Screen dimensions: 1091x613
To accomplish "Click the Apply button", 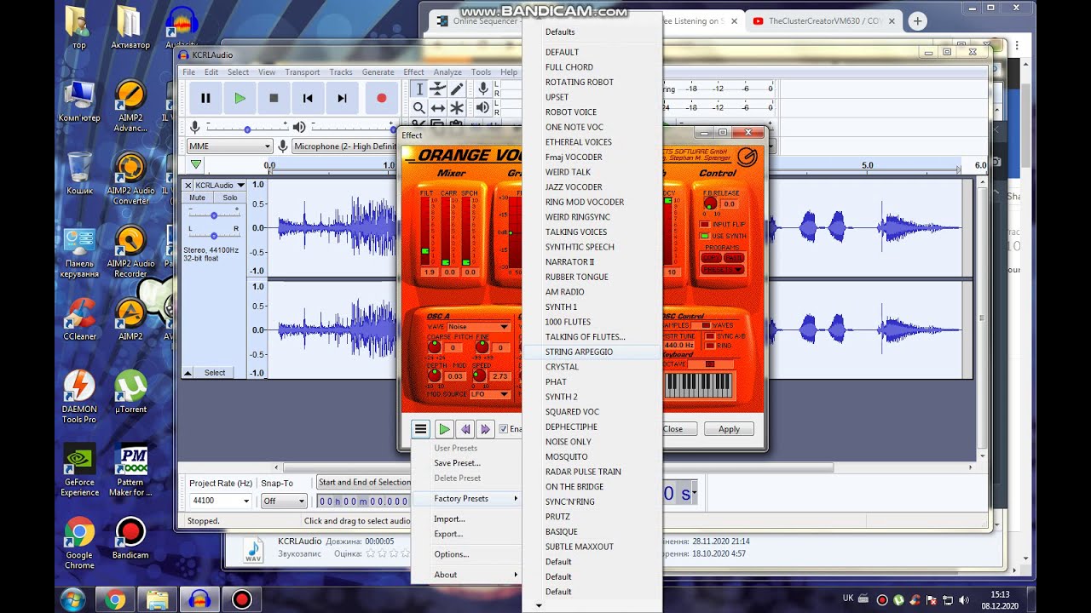I will [729, 429].
